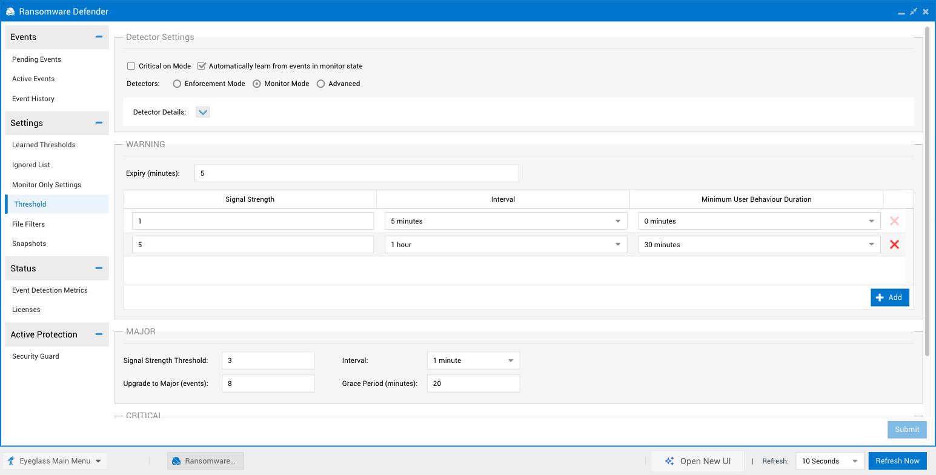936x475 pixels.
Task: Select Advanced detectors radio button
Action: click(321, 84)
